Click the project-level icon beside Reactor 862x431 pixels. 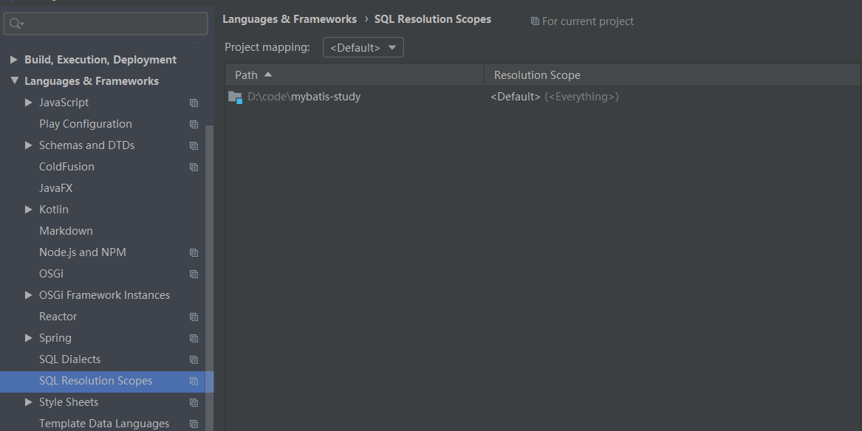click(194, 317)
